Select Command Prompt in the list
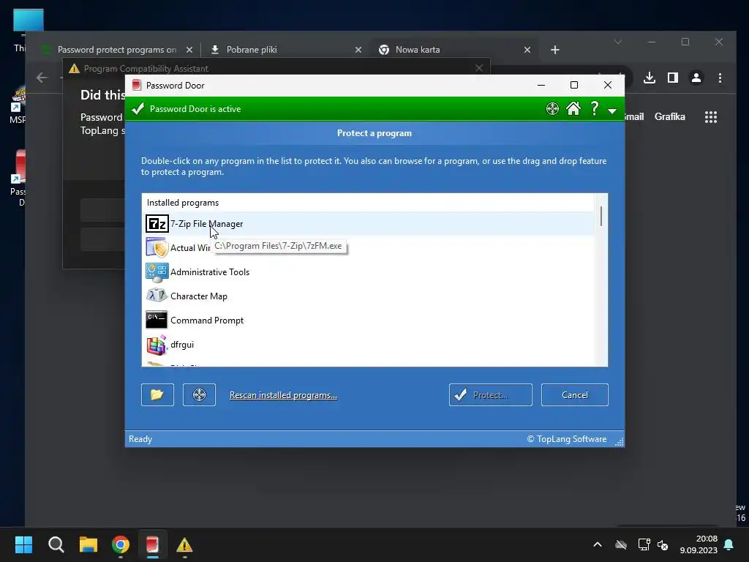This screenshot has width=749, height=562. point(368,321)
